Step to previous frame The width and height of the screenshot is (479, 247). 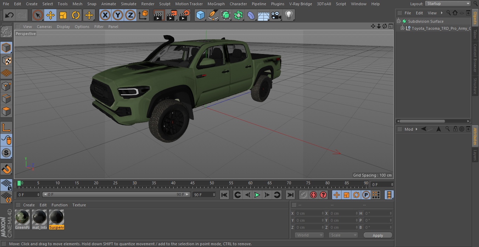coord(247,195)
